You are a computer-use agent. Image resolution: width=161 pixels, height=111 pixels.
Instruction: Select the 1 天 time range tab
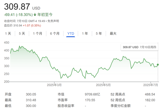tap(8, 34)
